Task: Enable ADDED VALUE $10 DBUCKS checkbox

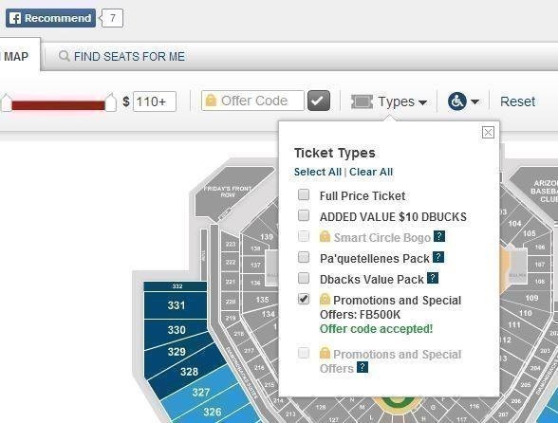Action: 304,215
